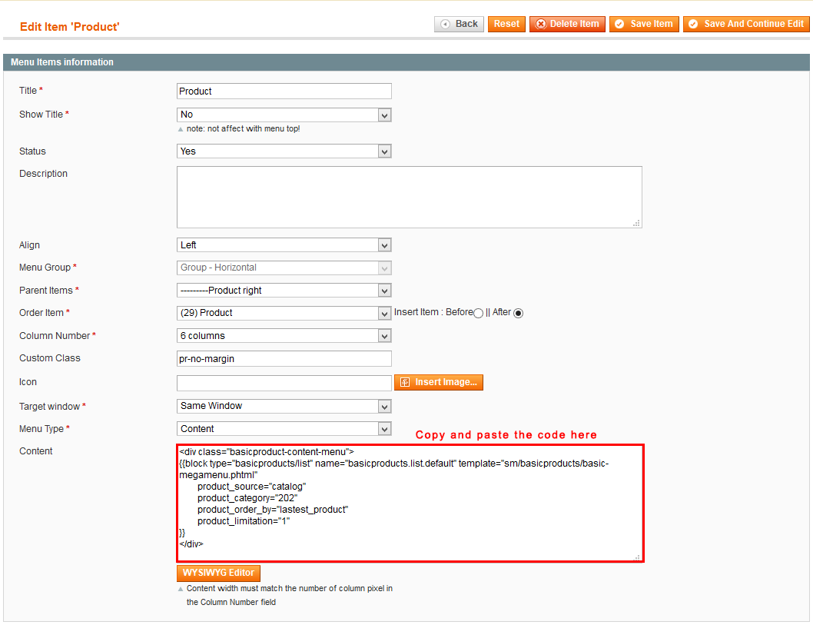Click the cross icon on Delete Item
813x625 pixels.
pos(541,25)
